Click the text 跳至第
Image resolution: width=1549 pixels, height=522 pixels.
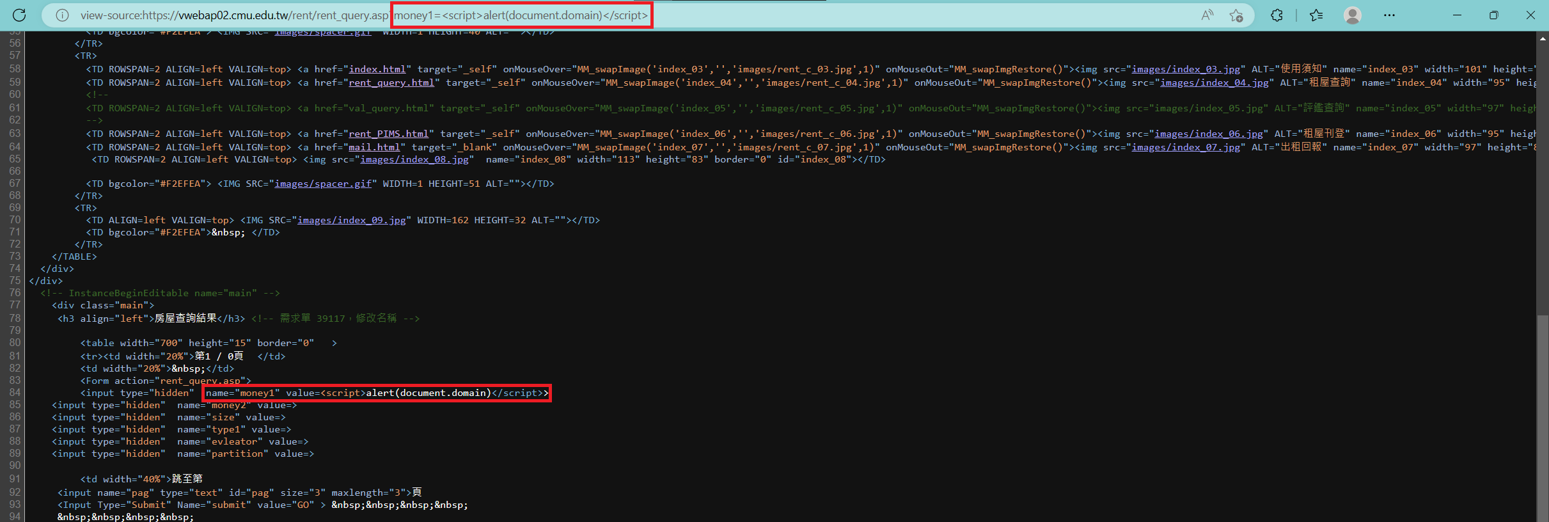[187, 478]
